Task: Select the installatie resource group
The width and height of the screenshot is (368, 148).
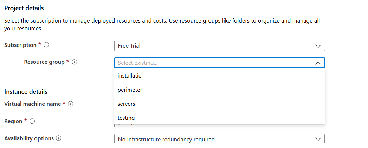Action: [x=129, y=75]
